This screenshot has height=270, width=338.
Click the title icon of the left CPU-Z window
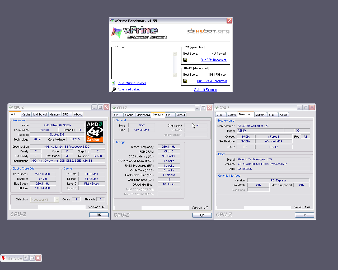pos(11,107)
